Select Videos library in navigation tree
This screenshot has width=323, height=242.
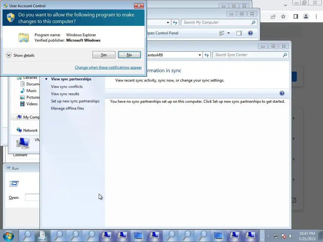point(29,104)
